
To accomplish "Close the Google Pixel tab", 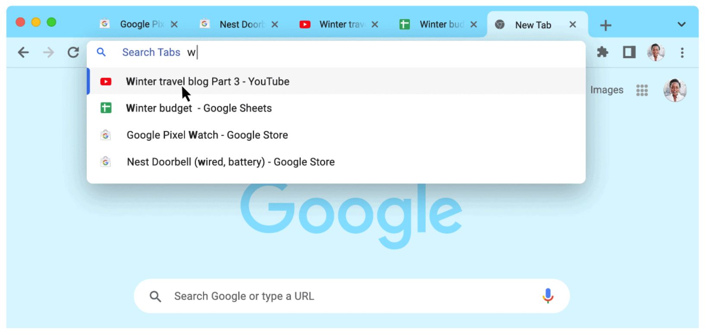I will coord(174,25).
